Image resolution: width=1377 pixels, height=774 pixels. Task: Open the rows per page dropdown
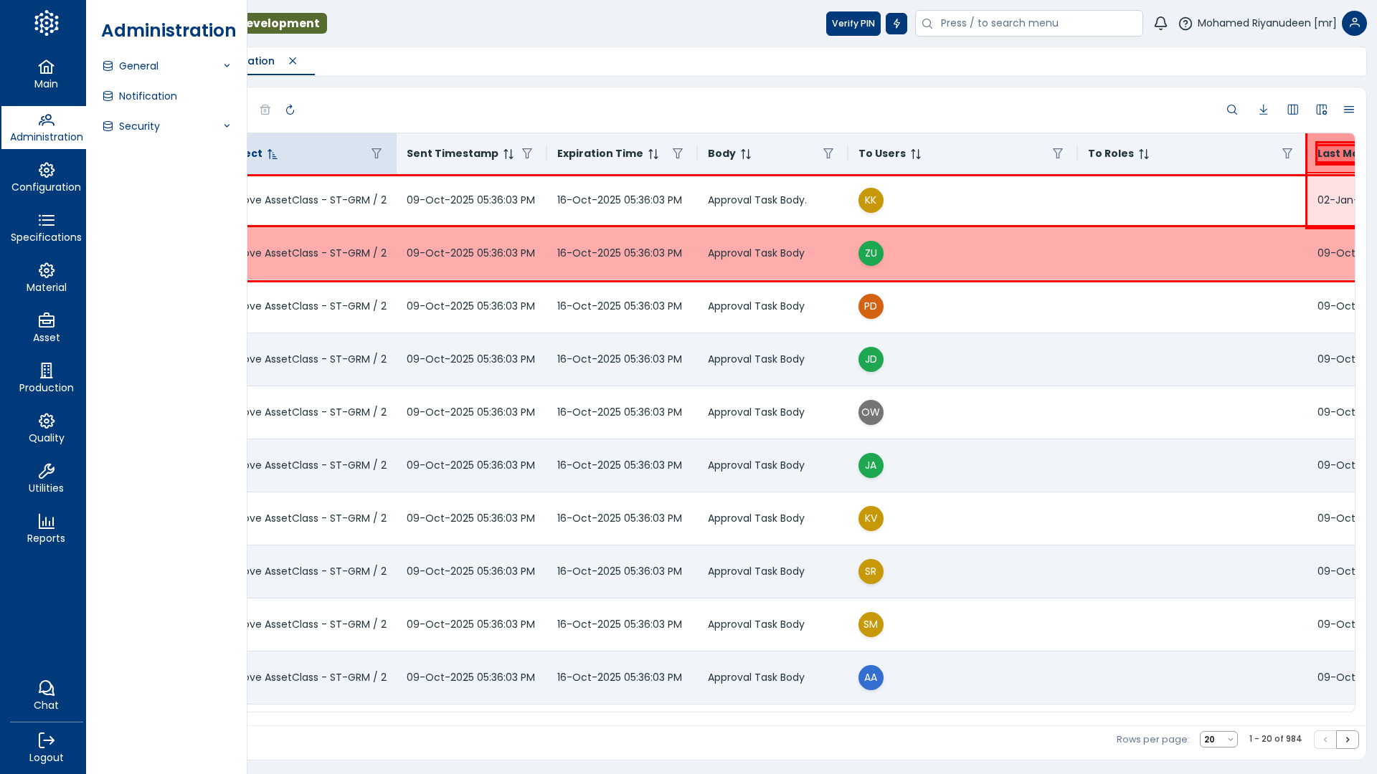tap(1218, 740)
